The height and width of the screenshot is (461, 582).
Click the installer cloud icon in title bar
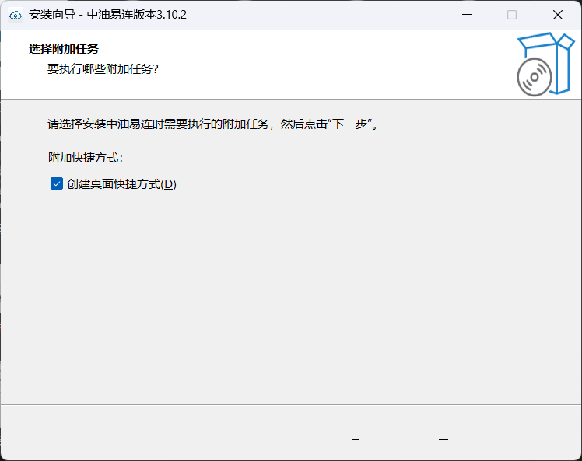click(x=16, y=16)
